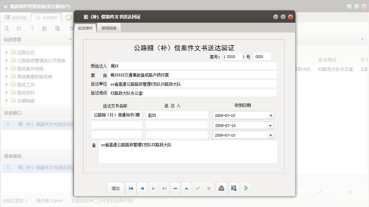
Task: Cancel edits with the red X icon
Action: pyautogui.click(x=209, y=188)
